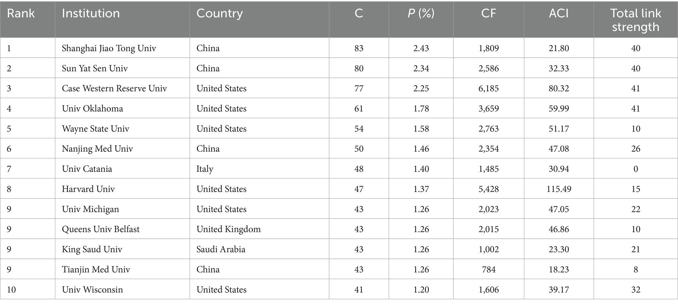Click the P (%) column header
Image resolution: width=678 pixels, height=305 pixels.
(421, 13)
